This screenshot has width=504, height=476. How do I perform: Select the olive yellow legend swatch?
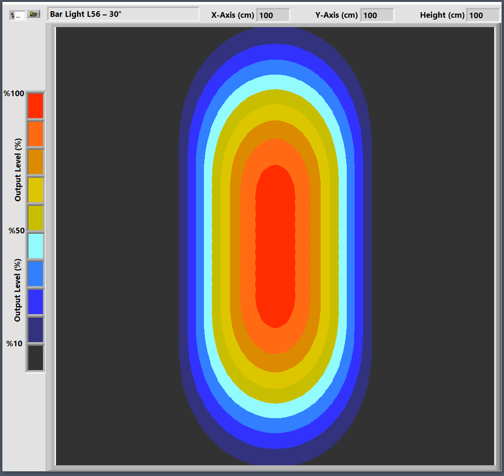tap(35, 218)
